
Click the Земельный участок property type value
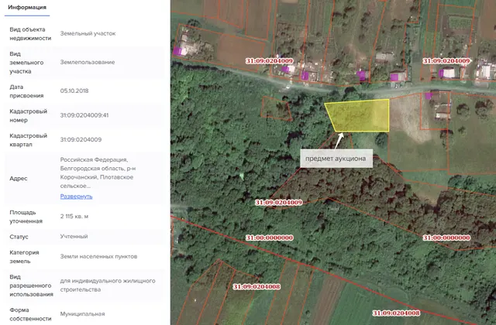coord(88,33)
